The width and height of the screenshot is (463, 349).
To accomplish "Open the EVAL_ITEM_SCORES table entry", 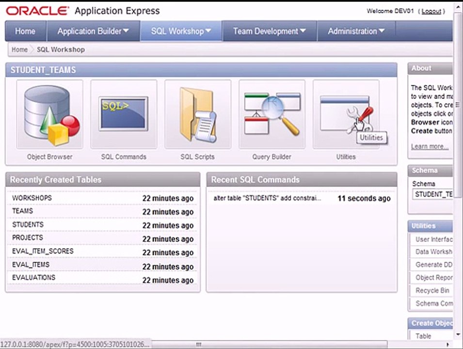I will (43, 251).
